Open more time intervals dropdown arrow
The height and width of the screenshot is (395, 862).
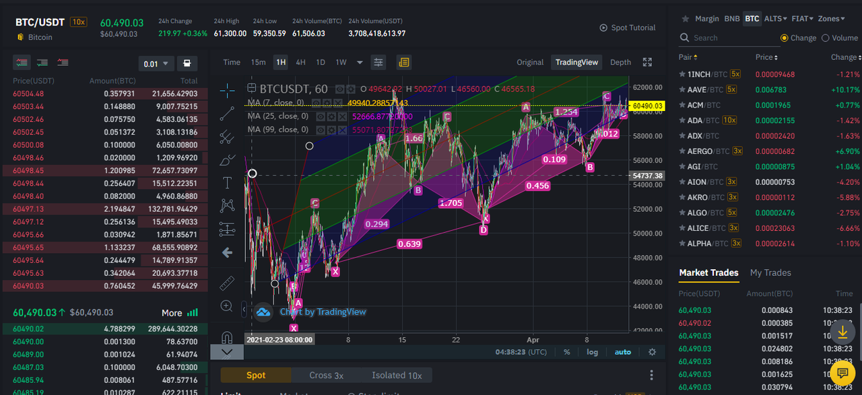click(360, 63)
